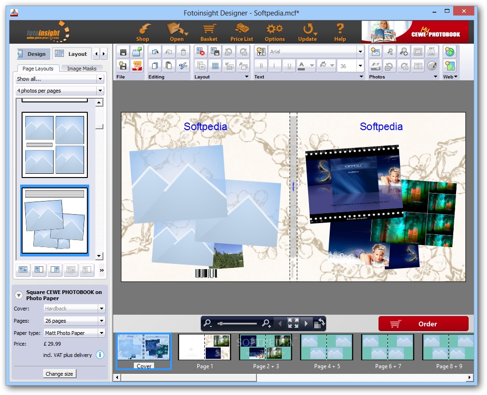This screenshot has width=487, height=395.
Task: Check for an Update
Action: 308,32
